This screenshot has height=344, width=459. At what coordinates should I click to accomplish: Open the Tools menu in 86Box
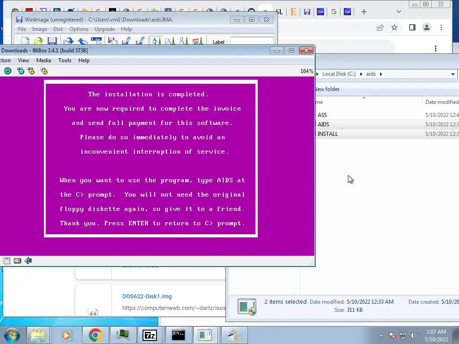[65, 60]
